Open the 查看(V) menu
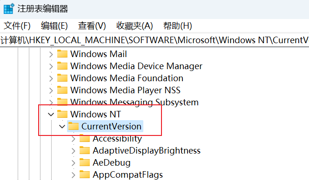Image resolution: width=309 pixels, height=180 pixels. point(92,26)
